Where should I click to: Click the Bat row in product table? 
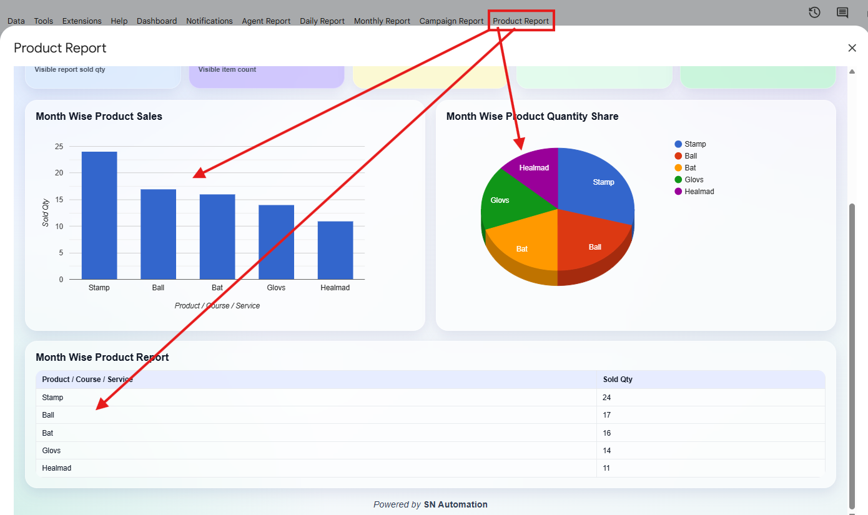pos(430,433)
